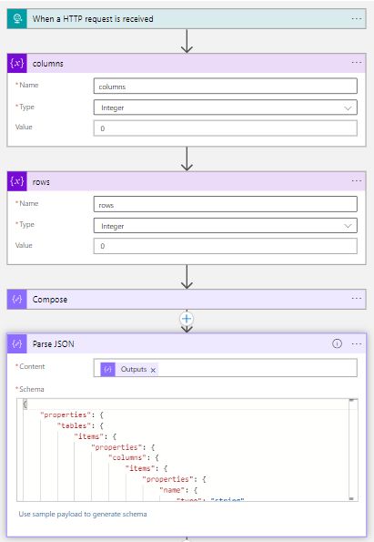Edit the columns Name field

point(225,86)
